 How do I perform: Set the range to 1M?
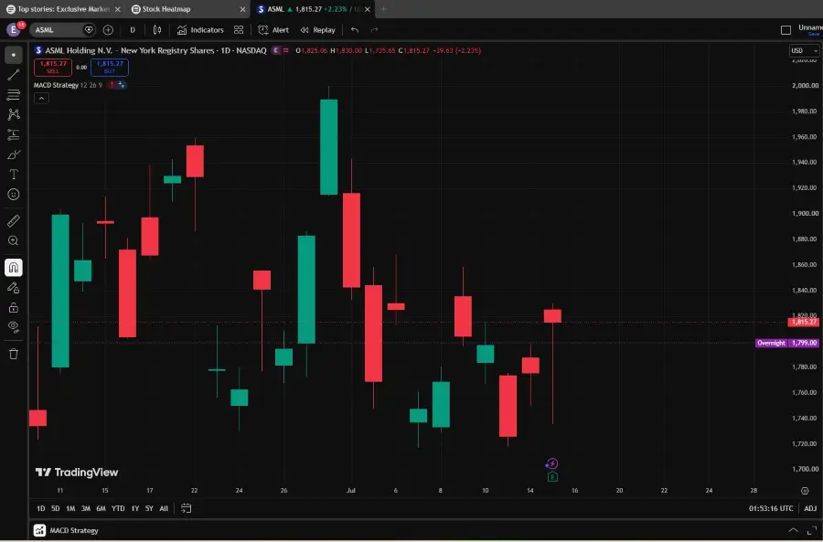tap(70, 508)
